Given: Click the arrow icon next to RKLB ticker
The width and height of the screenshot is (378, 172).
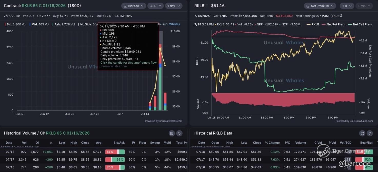Looking at the screenshot, I should (x=207, y=6).
